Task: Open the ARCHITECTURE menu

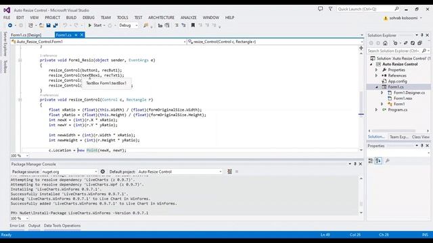Action: 161,18
